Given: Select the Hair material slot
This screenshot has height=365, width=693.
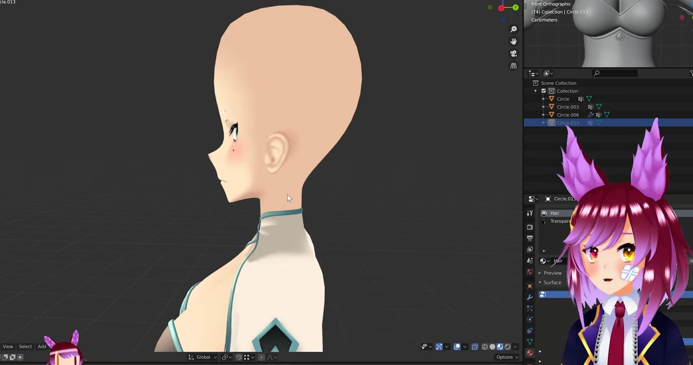Looking at the screenshot, I should [557, 213].
